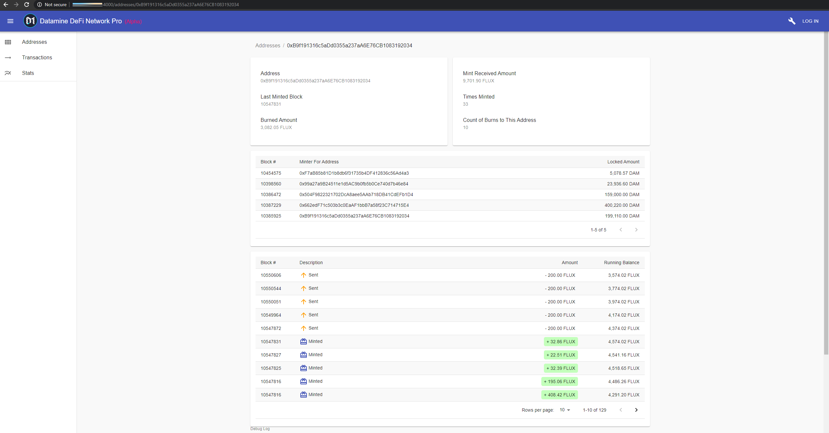The image size is (829, 433).
Task: Click the Addresses breadcrumb link
Action: click(x=268, y=46)
